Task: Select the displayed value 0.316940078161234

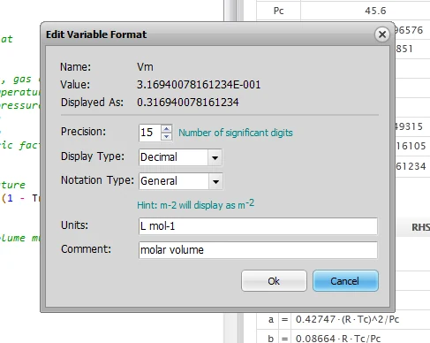Action: click(188, 103)
